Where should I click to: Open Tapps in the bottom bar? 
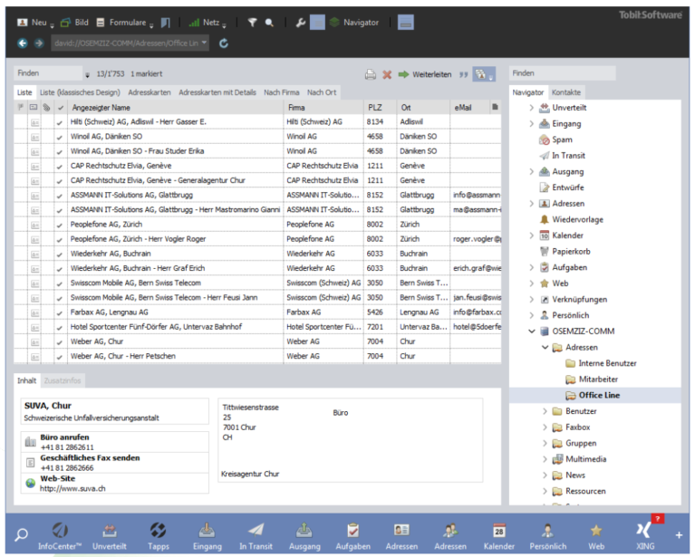click(159, 536)
